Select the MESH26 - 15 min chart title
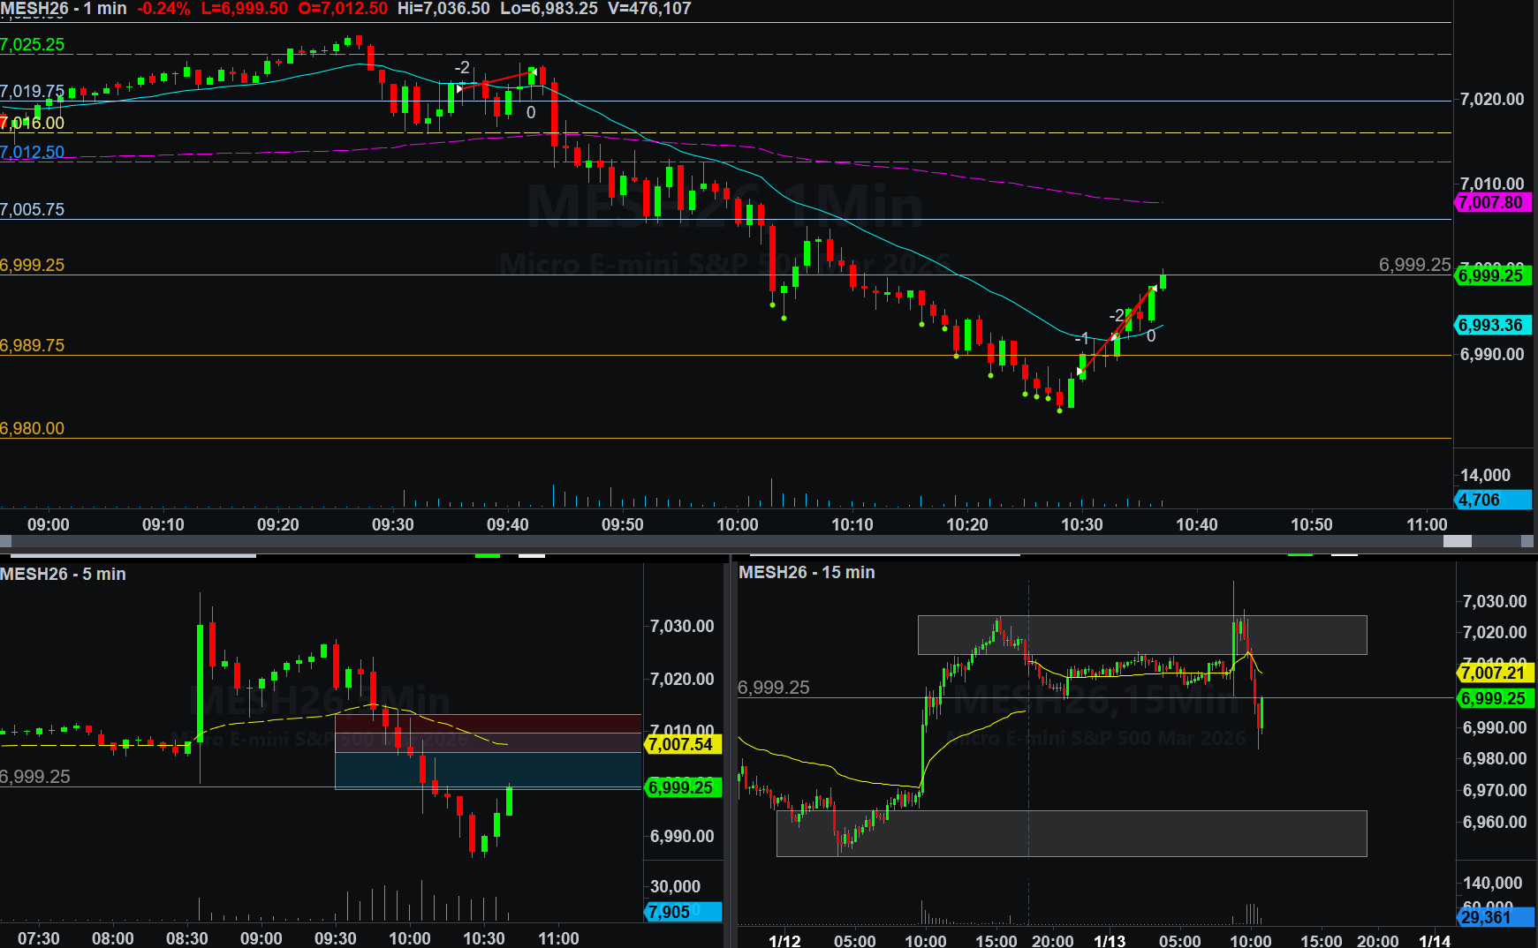The image size is (1538, 948). 807,572
